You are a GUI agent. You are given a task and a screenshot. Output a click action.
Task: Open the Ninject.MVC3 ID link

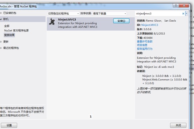150,25
